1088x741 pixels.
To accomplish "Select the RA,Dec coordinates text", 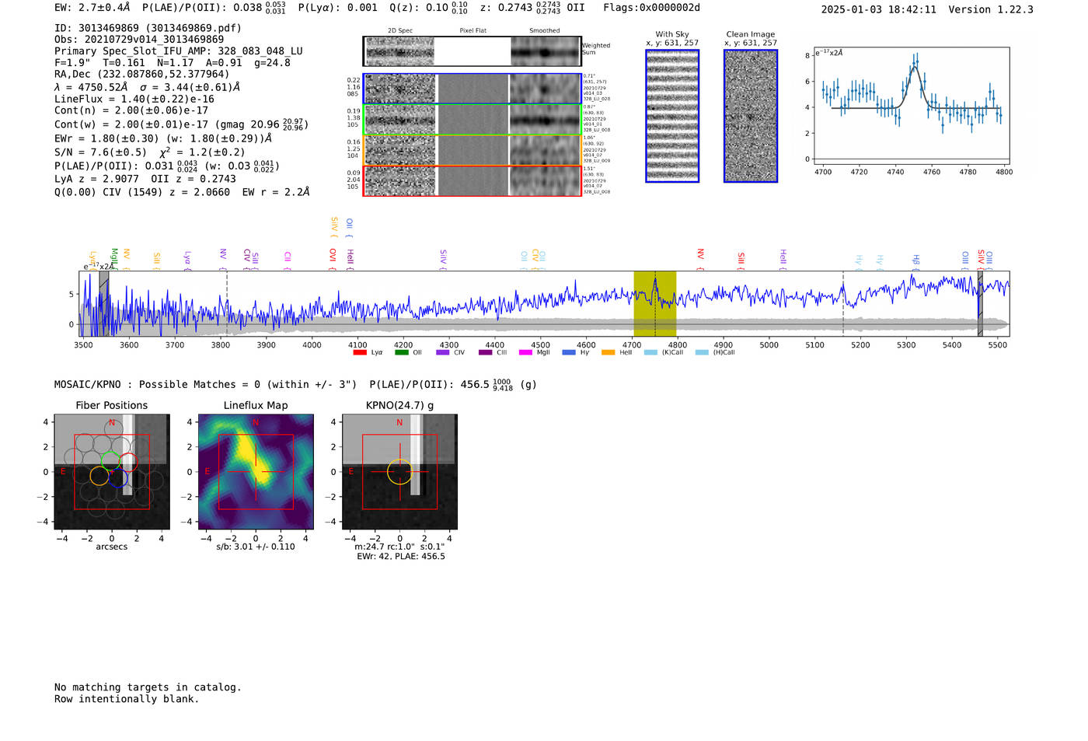I will 142,74.
